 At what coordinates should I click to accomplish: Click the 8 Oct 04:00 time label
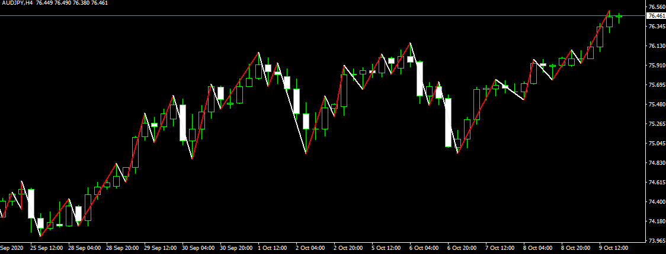[539, 248]
